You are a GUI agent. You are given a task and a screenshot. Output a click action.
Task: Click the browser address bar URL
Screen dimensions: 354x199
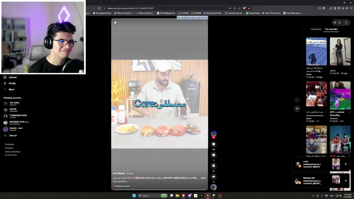point(131,8)
